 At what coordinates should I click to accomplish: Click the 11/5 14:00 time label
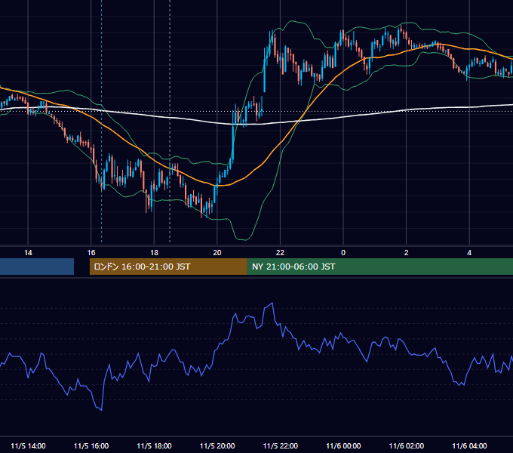[28, 445]
